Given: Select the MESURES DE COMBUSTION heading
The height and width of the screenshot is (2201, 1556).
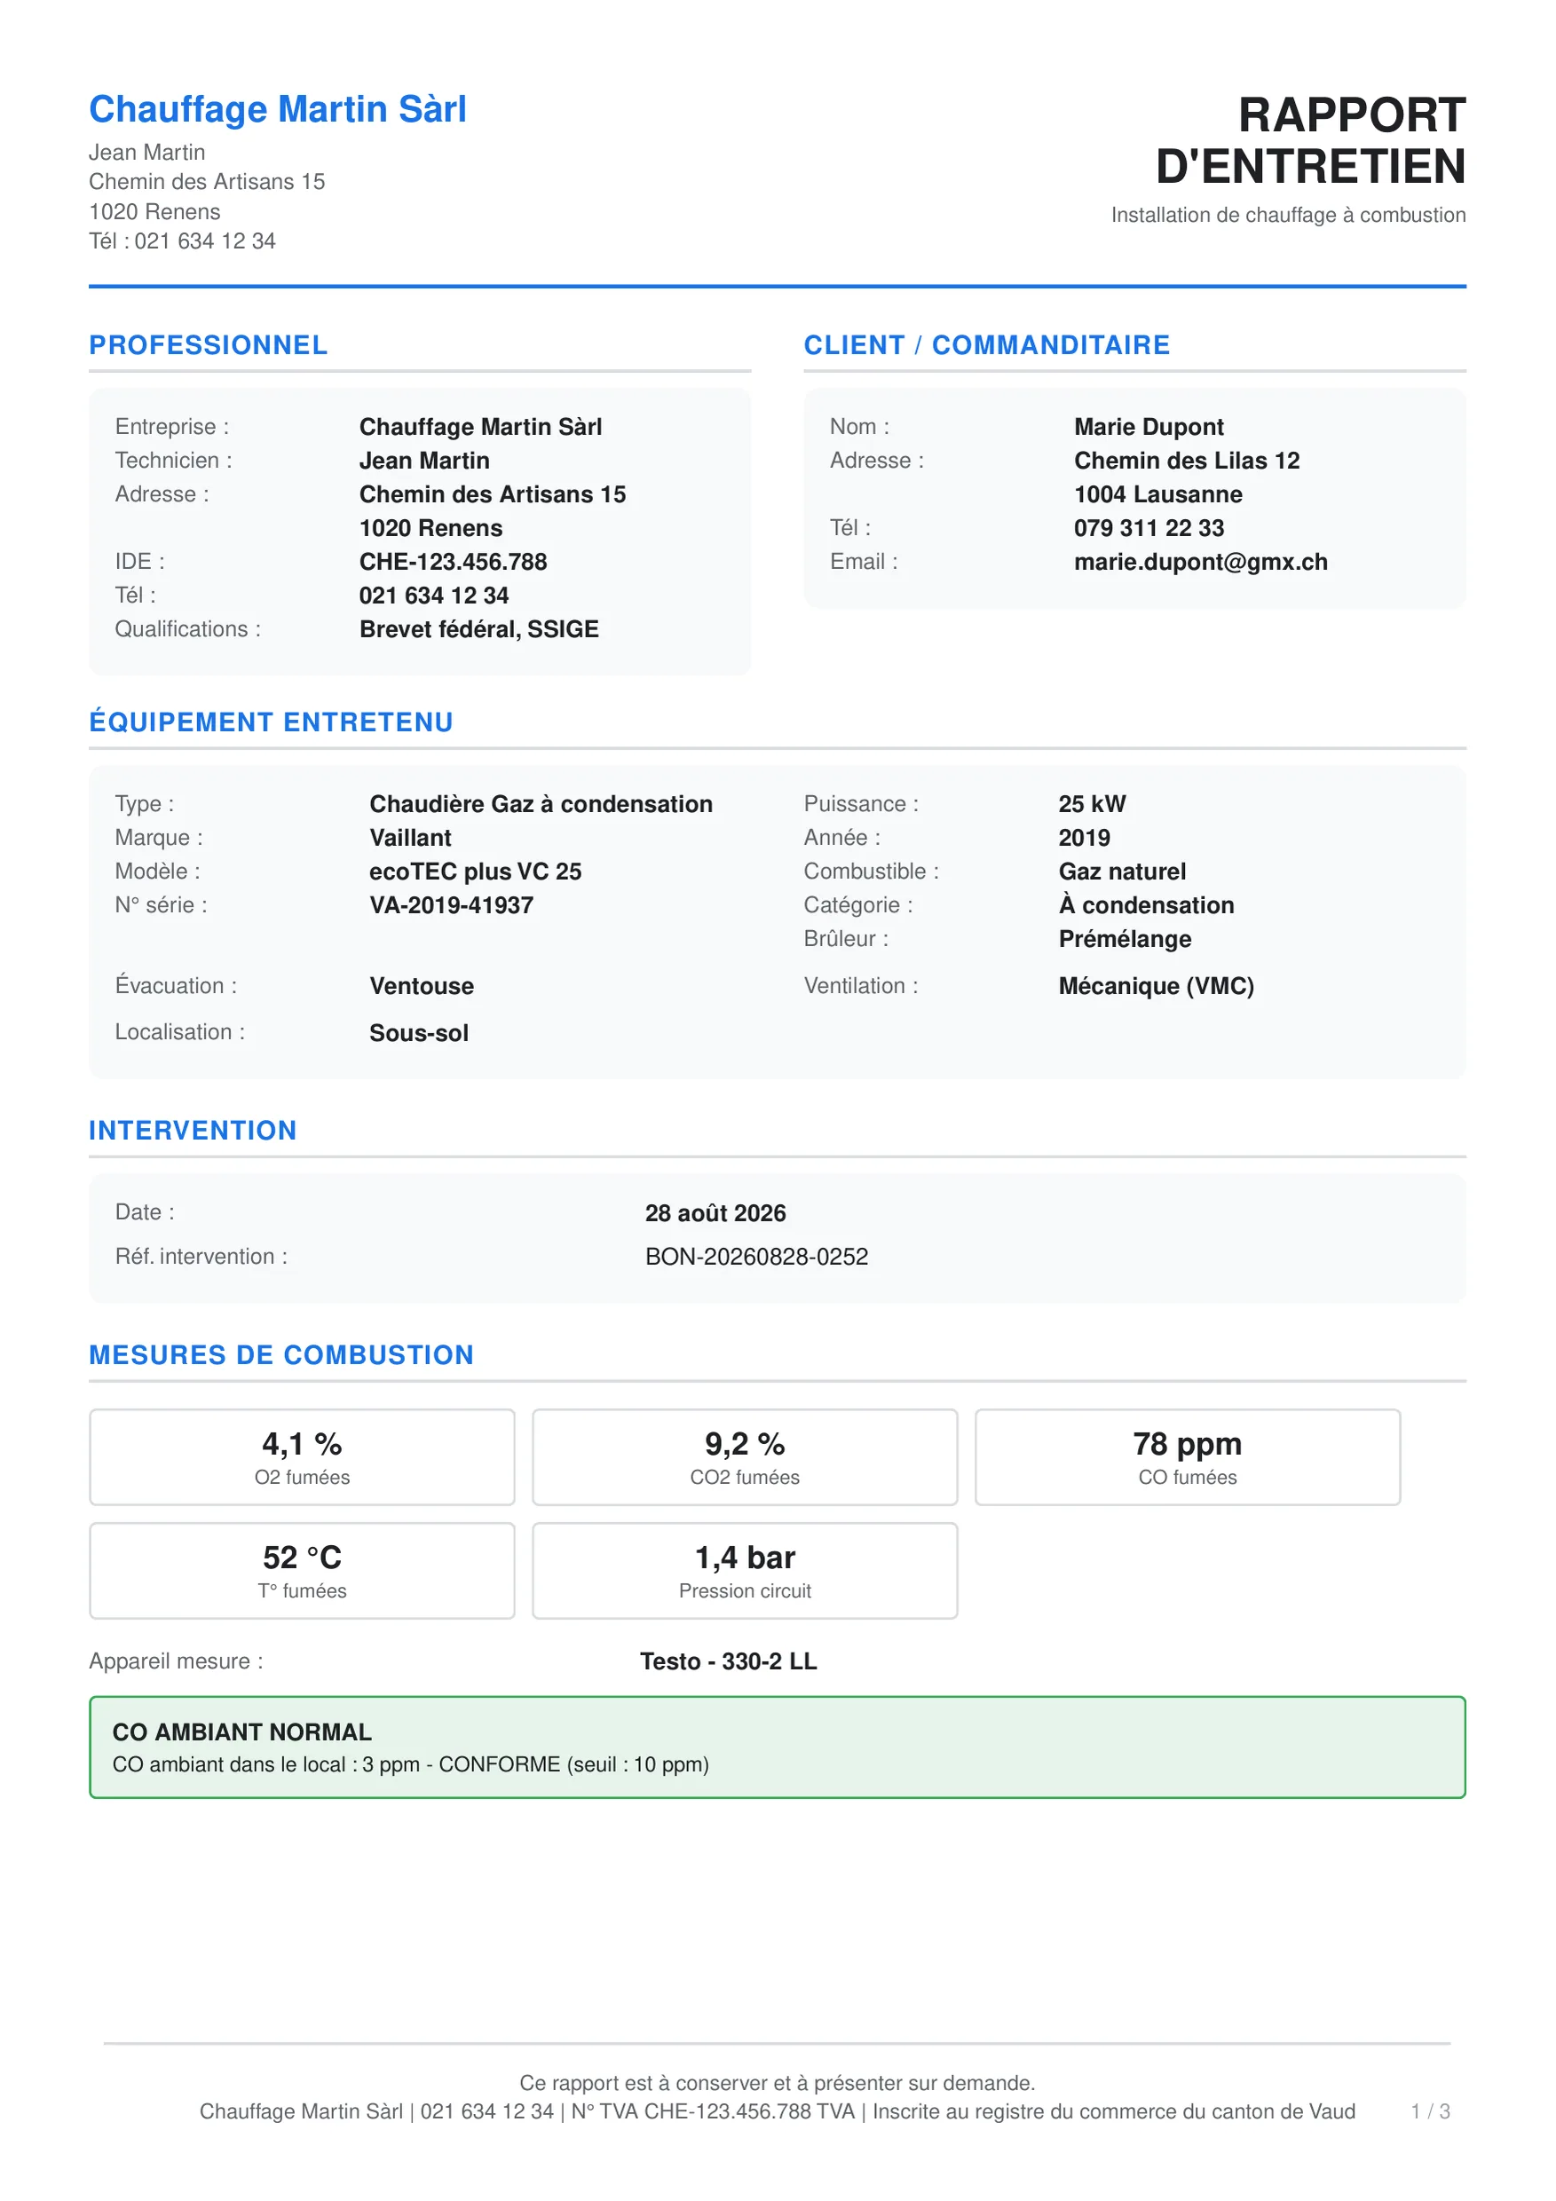Looking at the screenshot, I should (282, 1355).
